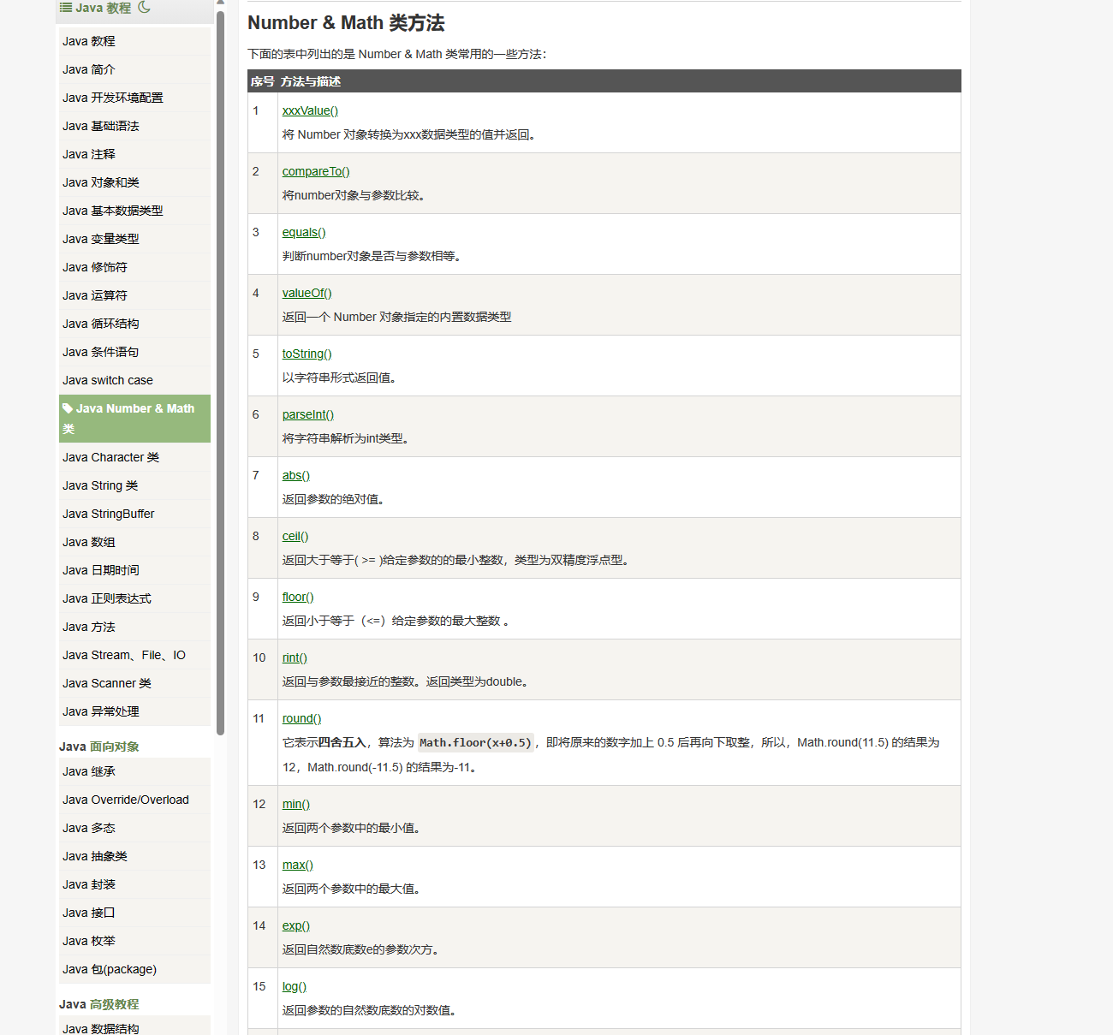Open Java 继承 sidebar item

(x=134, y=771)
